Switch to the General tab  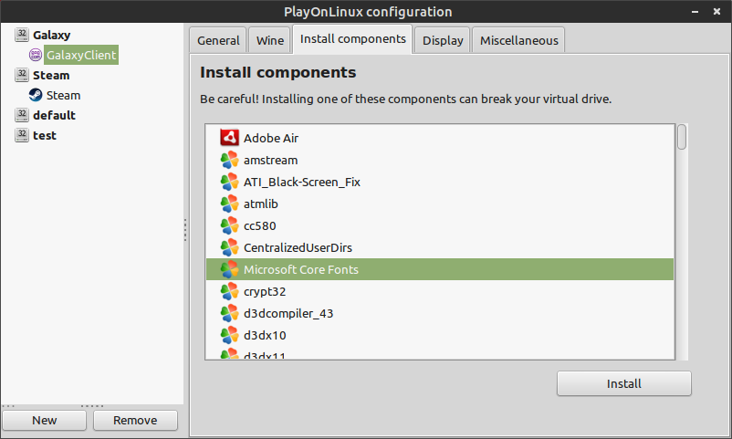pos(218,41)
